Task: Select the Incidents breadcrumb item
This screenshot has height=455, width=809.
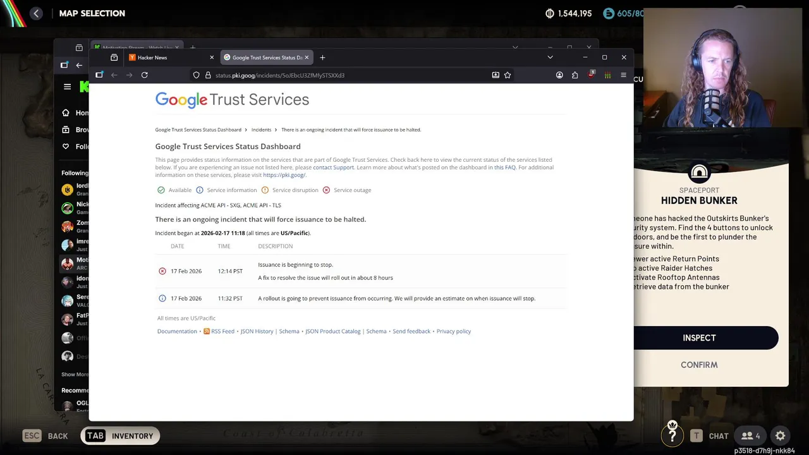Action: click(261, 130)
